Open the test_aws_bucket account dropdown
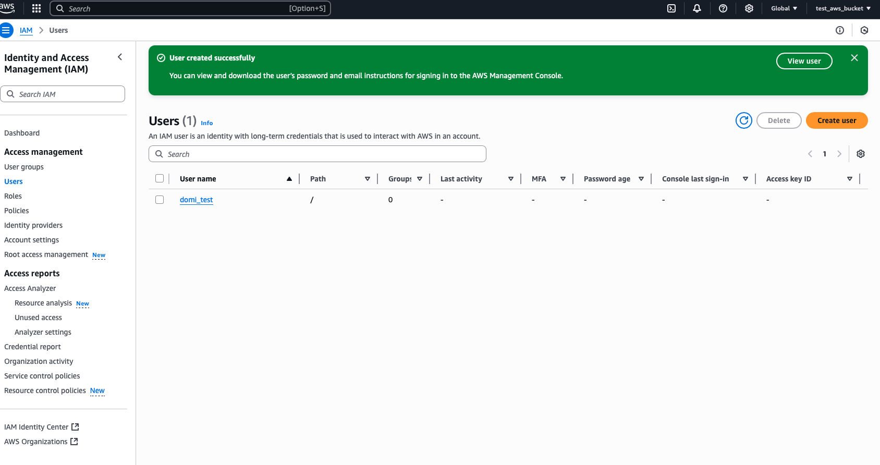This screenshot has width=880, height=465. 843,8
